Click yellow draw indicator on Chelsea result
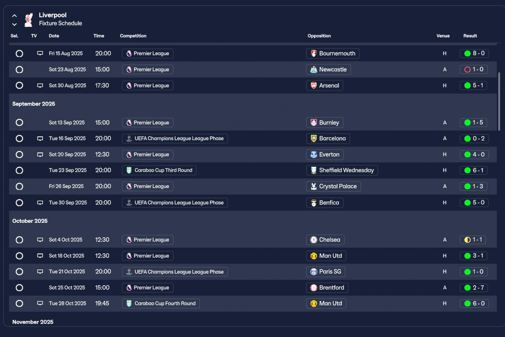This screenshot has width=505, height=337. pyautogui.click(x=468, y=240)
